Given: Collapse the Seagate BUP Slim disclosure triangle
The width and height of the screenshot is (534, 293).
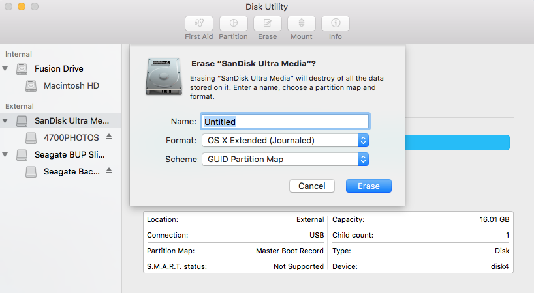Looking at the screenshot, I should (x=6, y=155).
